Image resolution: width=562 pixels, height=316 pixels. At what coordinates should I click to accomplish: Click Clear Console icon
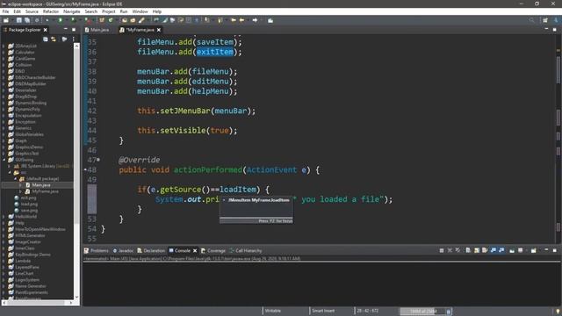pyautogui.click(x=468, y=250)
